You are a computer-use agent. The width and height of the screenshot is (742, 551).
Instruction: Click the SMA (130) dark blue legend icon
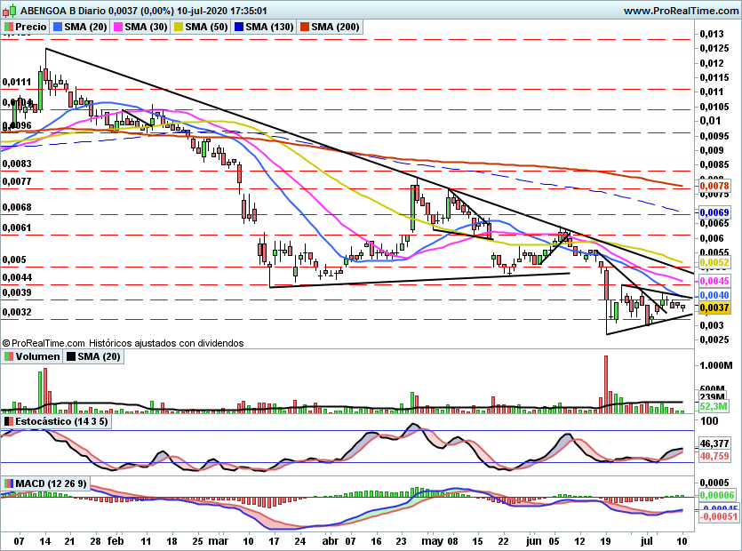(x=239, y=27)
